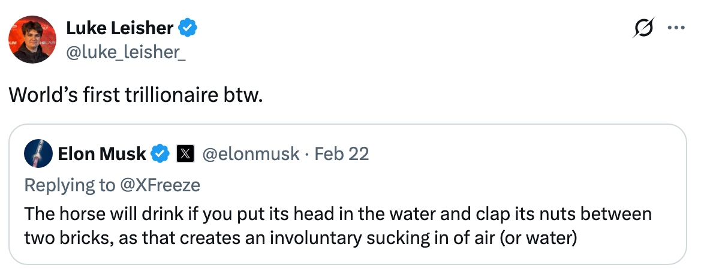Open the quoted post's first text line

[338, 214]
